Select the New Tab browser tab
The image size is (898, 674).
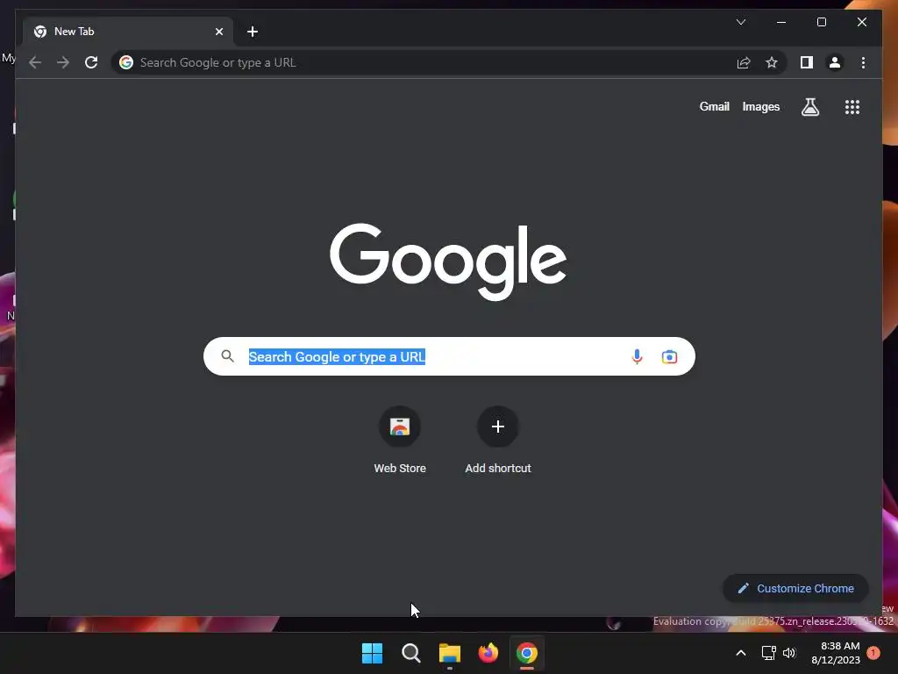pos(128,32)
